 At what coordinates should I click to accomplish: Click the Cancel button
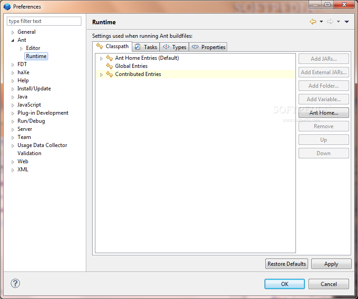pyautogui.click(x=329, y=284)
